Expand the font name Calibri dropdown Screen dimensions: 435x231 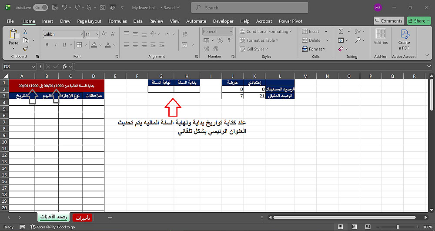tap(82, 34)
